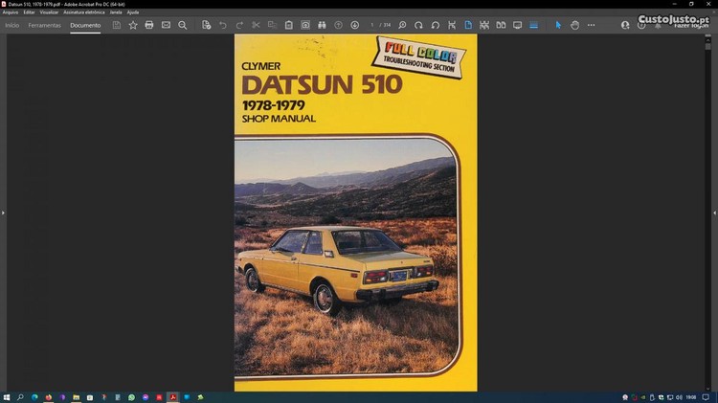Click the Print icon in the toolbar
The width and height of the screenshot is (718, 403).
pyautogui.click(x=149, y=25)
